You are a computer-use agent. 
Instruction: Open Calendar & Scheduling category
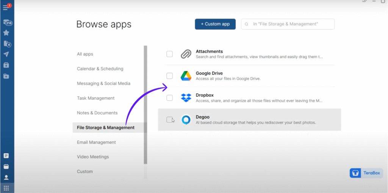[x=100, y=69]
